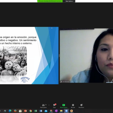Click the green Share Screen button

tap(64, 106)
